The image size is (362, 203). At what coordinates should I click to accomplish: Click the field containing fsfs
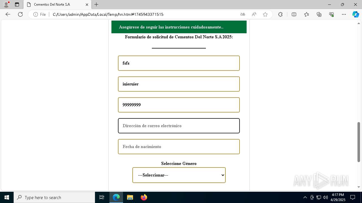[179, 63]
